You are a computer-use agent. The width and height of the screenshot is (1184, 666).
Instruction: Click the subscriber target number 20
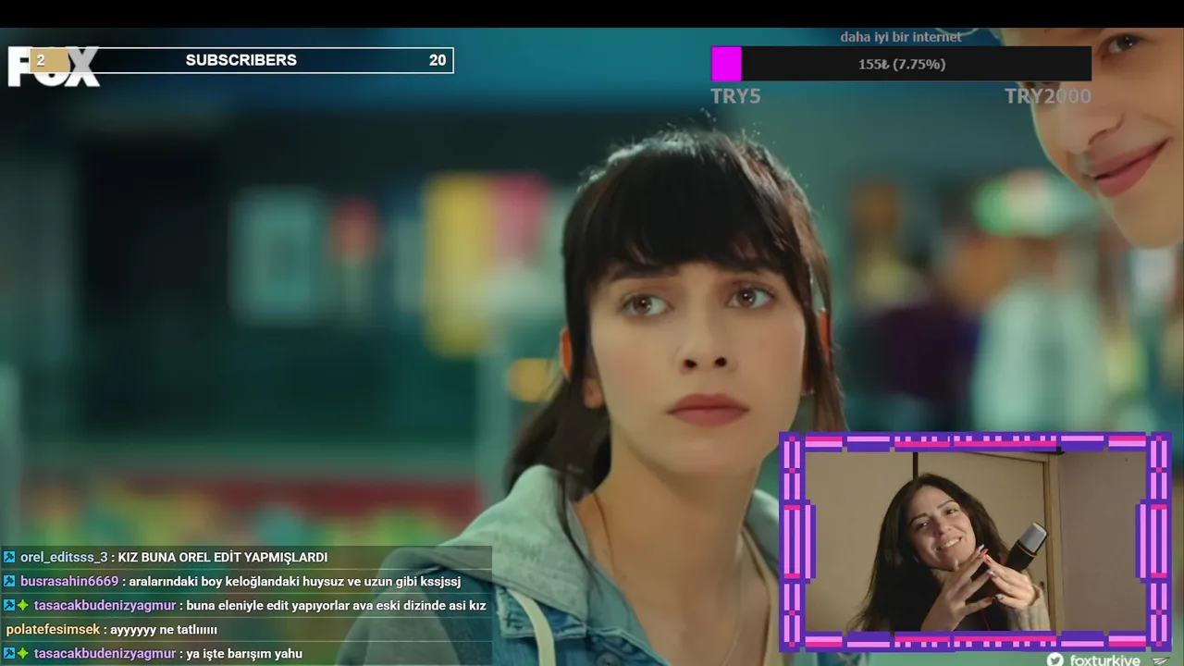[438, 60]
